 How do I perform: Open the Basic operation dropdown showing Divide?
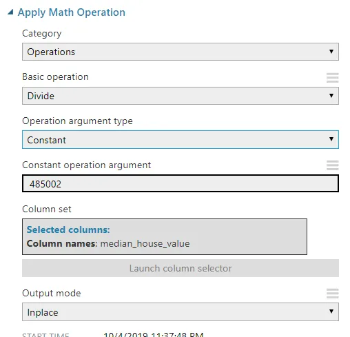pos(181,96)
